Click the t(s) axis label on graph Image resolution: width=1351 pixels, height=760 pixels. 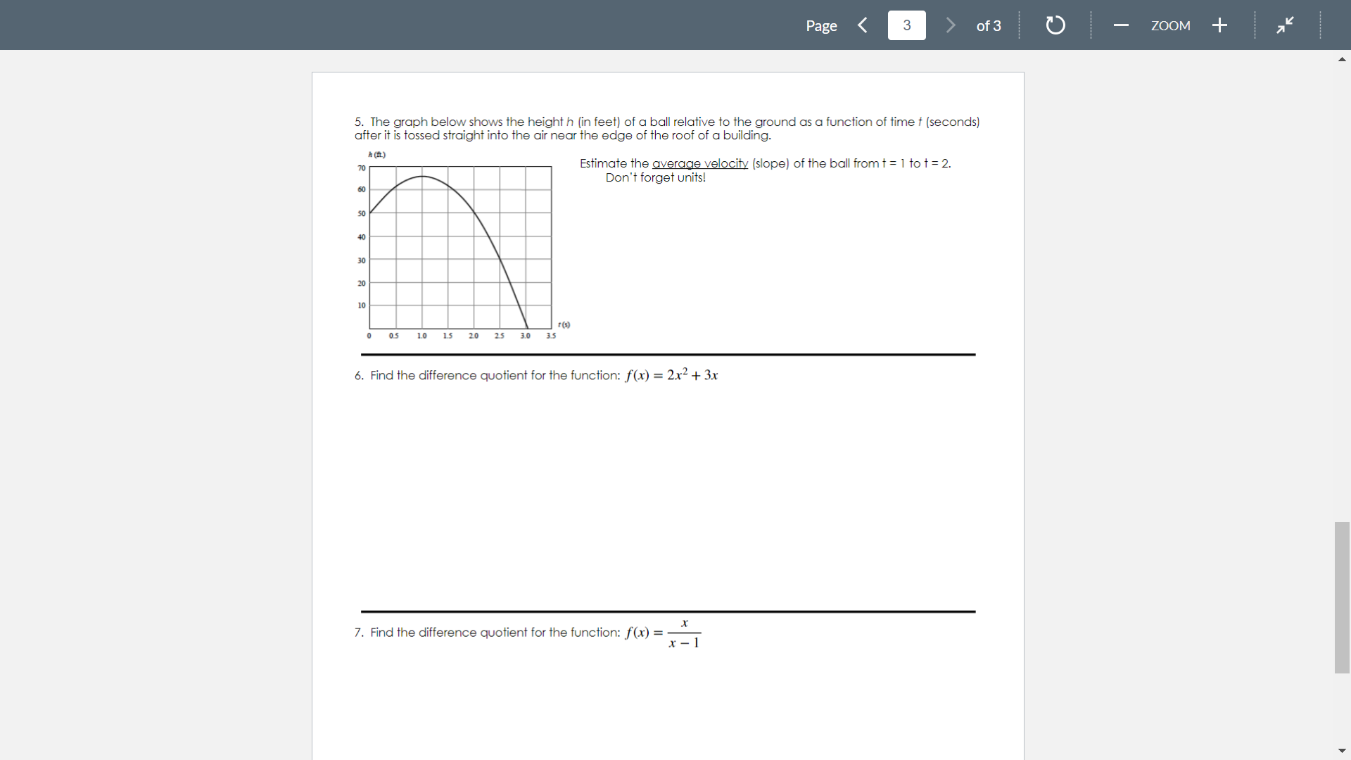pos(563,324)
